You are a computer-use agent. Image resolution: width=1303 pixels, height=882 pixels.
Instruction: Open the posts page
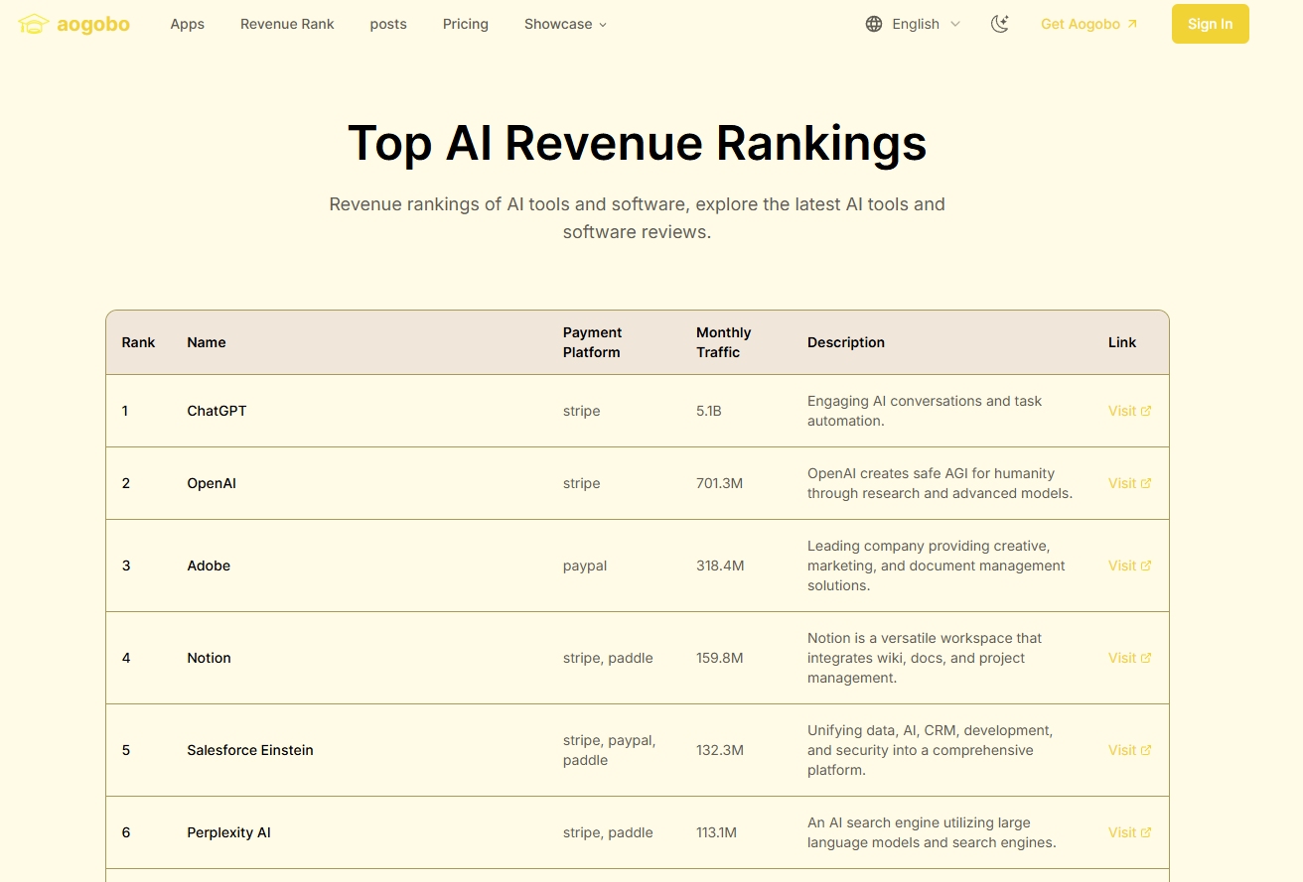pos(388,24)
